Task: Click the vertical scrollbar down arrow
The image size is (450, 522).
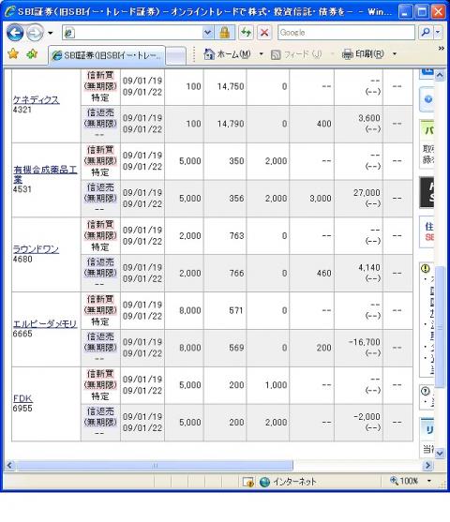Action: pos(440,453)
